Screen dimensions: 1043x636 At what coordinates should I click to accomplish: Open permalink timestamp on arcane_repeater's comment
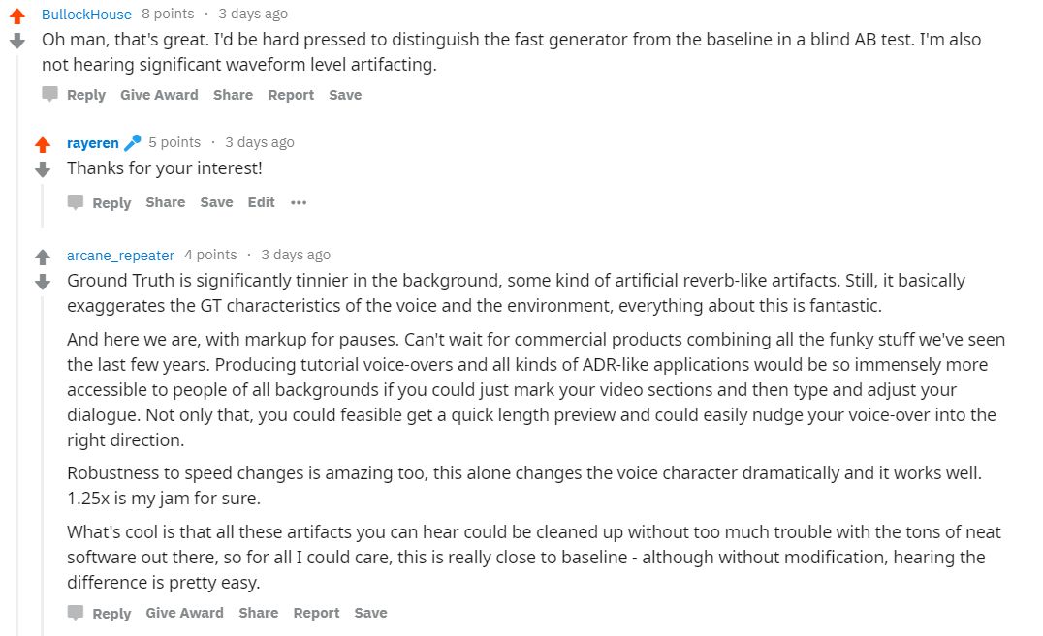(296, 255)
